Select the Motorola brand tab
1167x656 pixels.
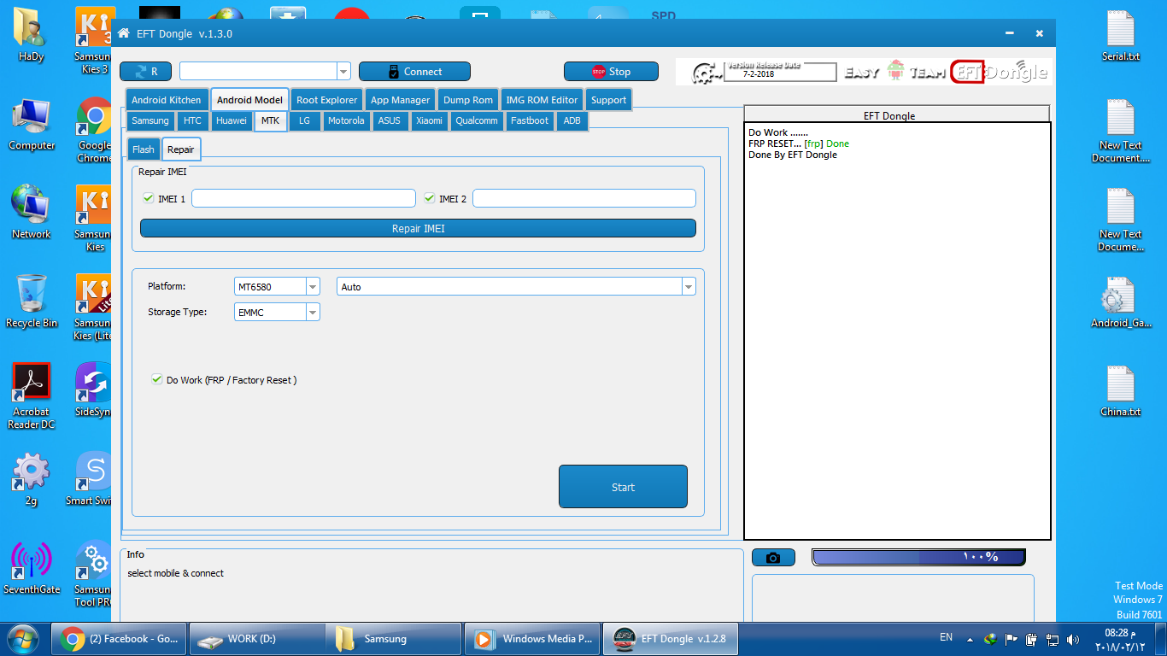point(346,120)
